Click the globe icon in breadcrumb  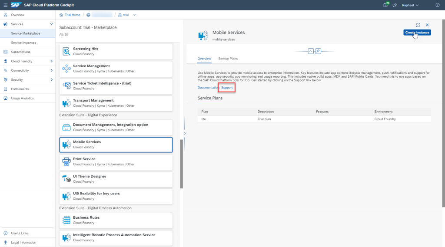pyautogui.click(x=89, y=15)
